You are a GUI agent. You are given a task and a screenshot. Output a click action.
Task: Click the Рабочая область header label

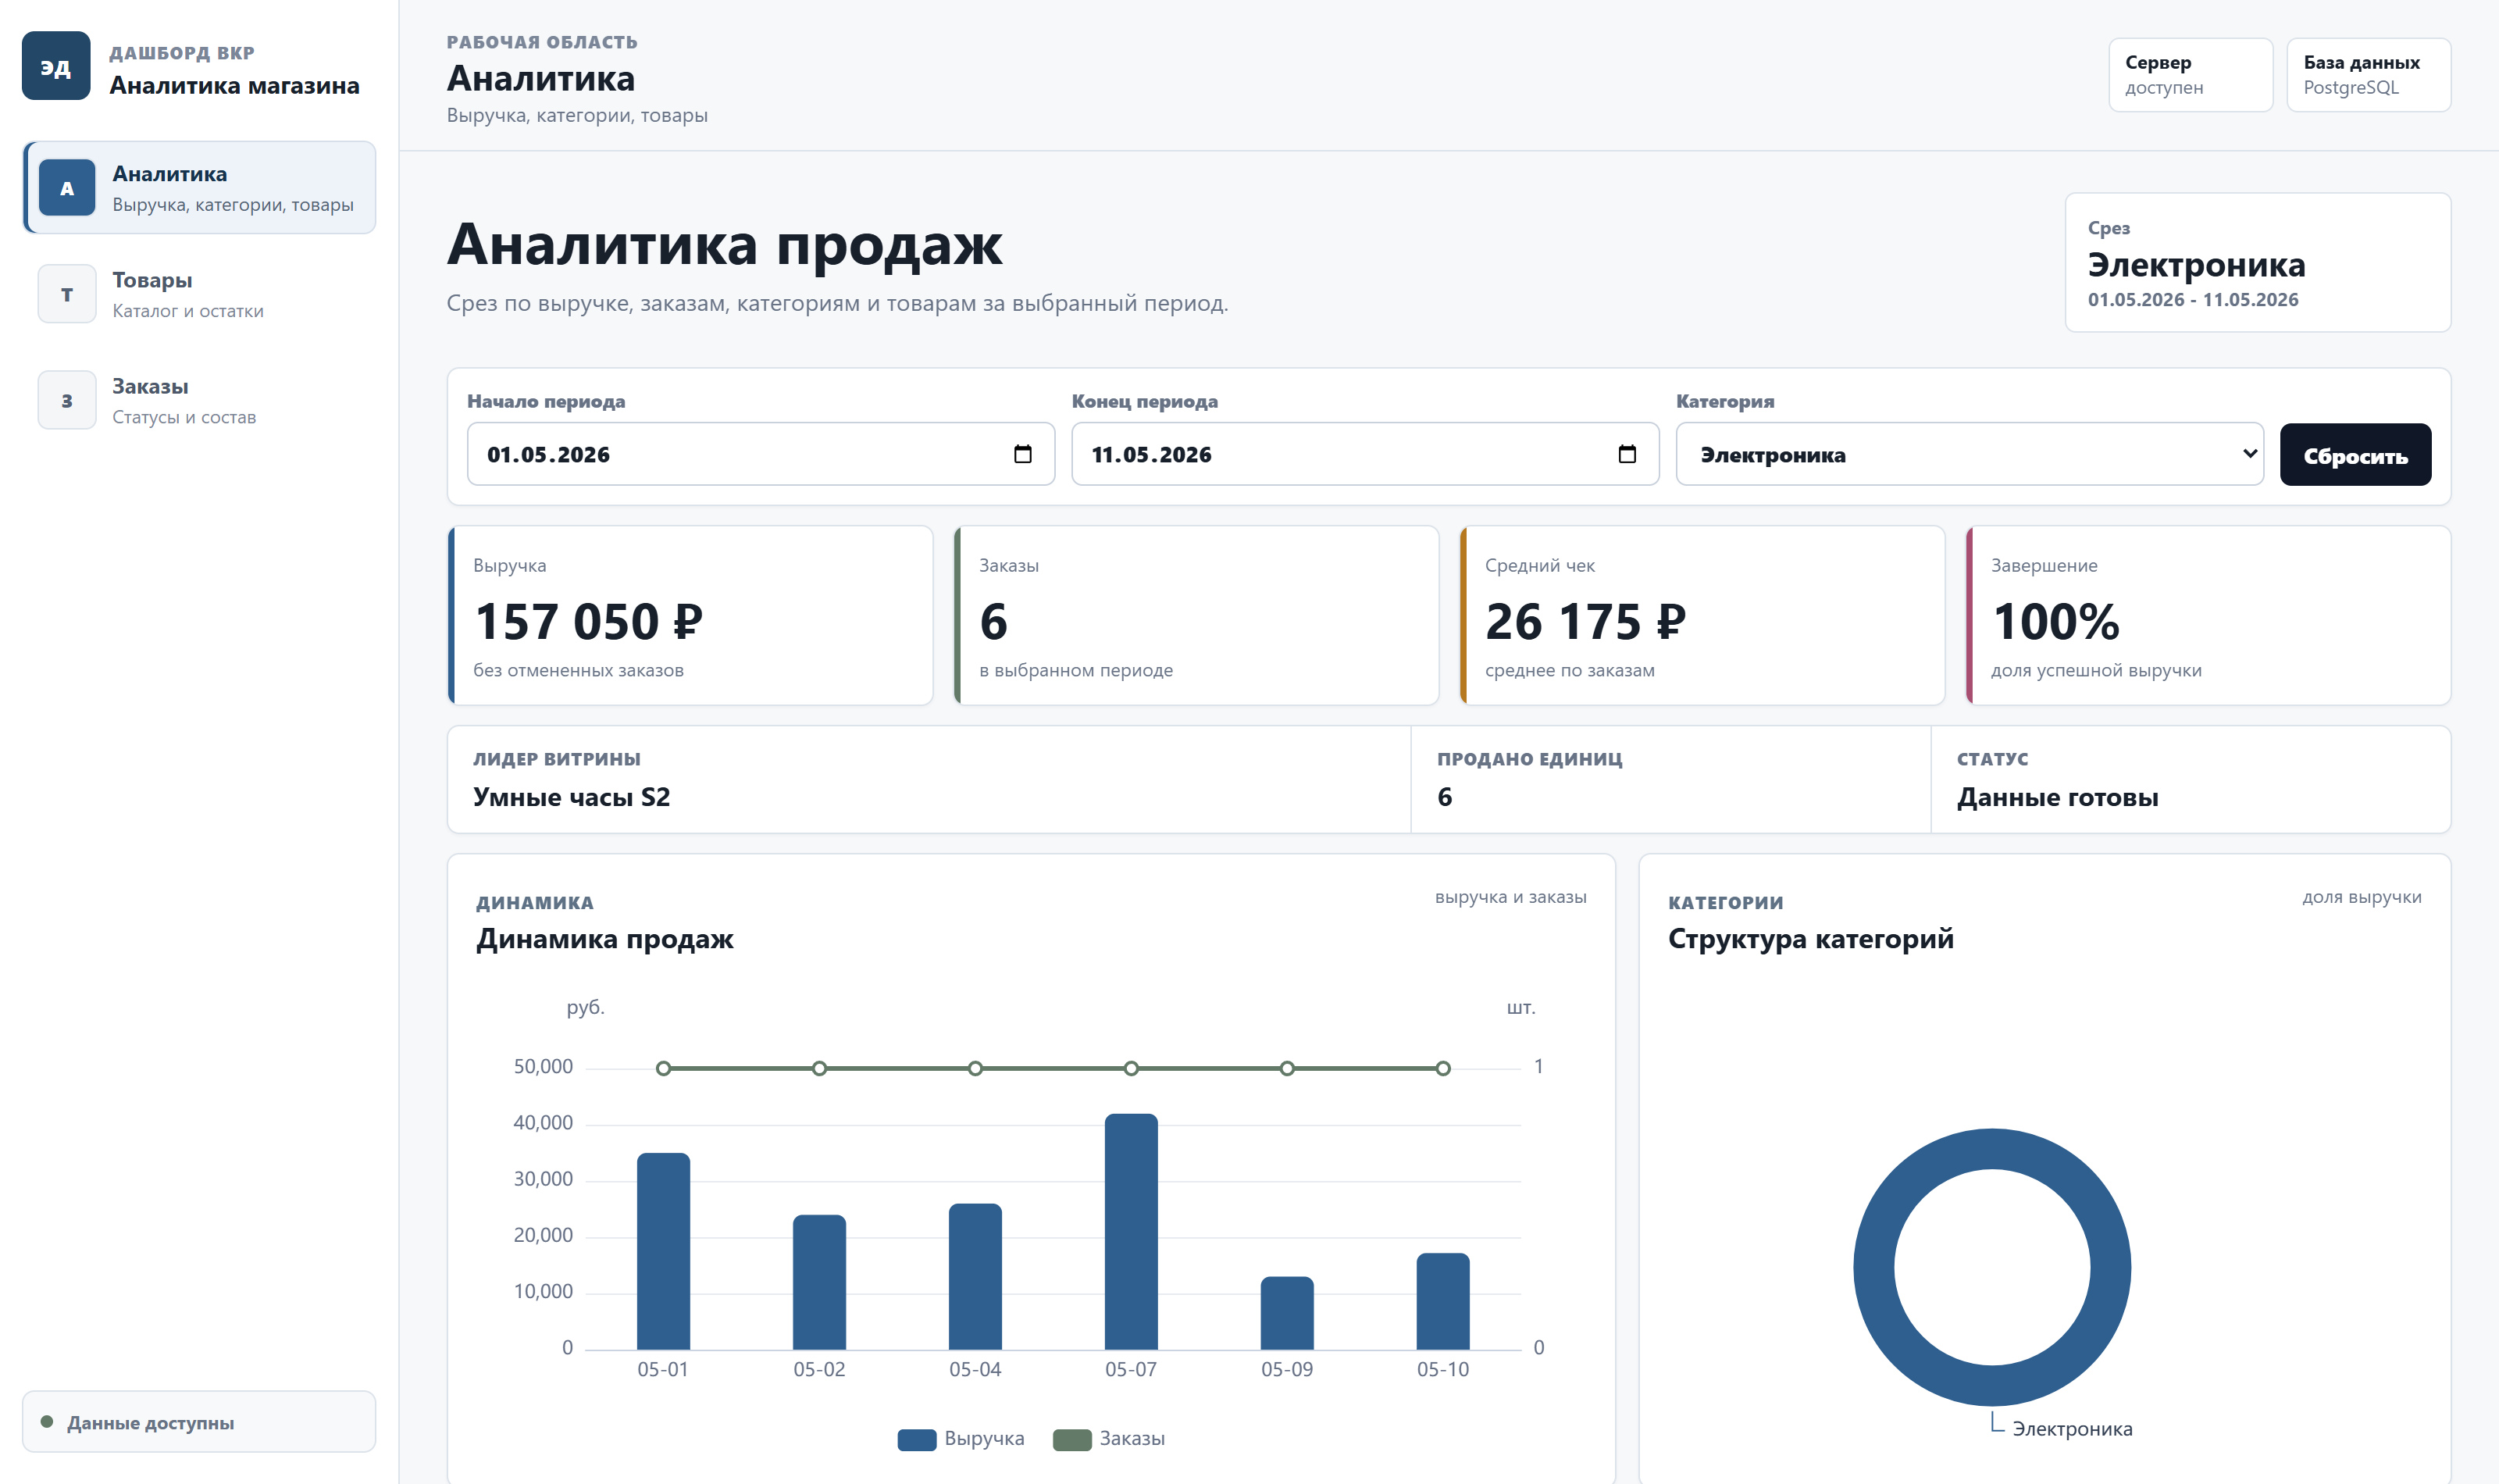point(542,42)
